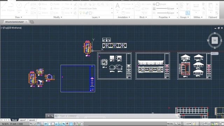Toggle layer lock padlock icon
This screenshot has width=224, height=126.
[87, 13]
